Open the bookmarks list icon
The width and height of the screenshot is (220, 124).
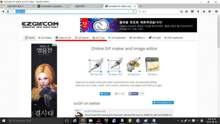coord(186,12)
